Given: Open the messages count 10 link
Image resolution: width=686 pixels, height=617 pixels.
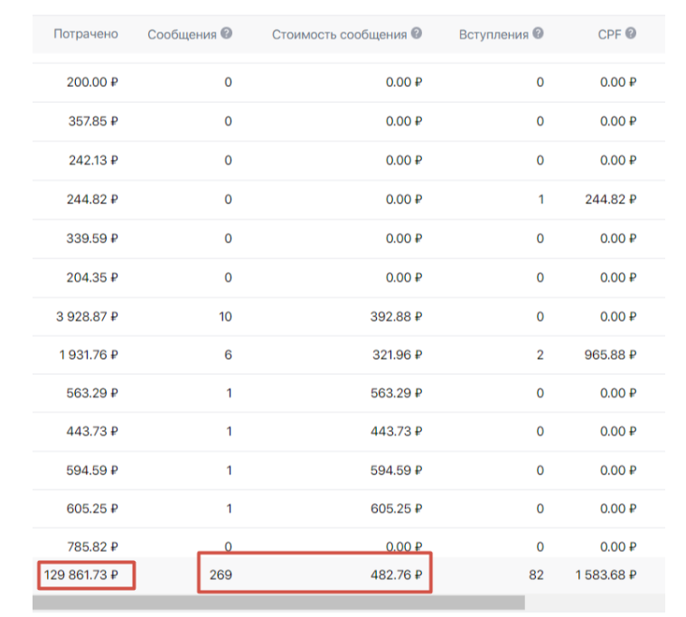Looking at the screenshot, I should coord(225,316).
